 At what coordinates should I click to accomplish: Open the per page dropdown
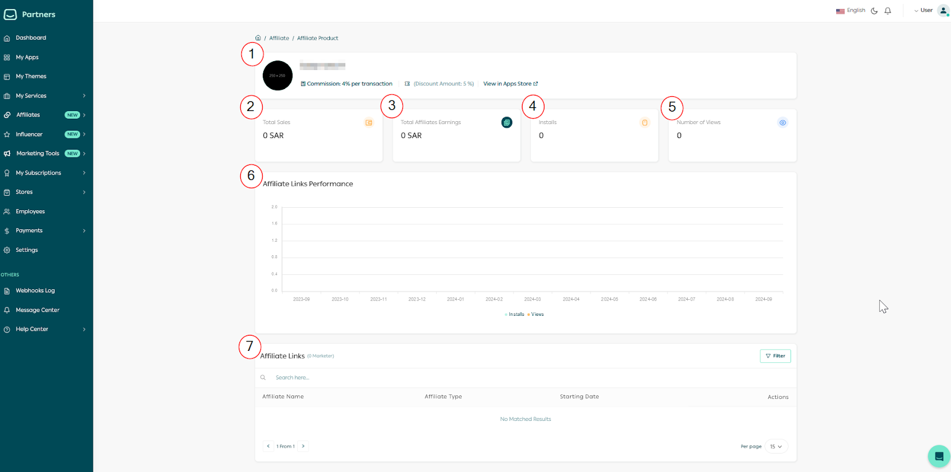click(776, 446)
